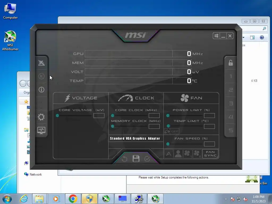
Task: Adjust the Power Limit slider handle
Action: [x=168, y=116]
